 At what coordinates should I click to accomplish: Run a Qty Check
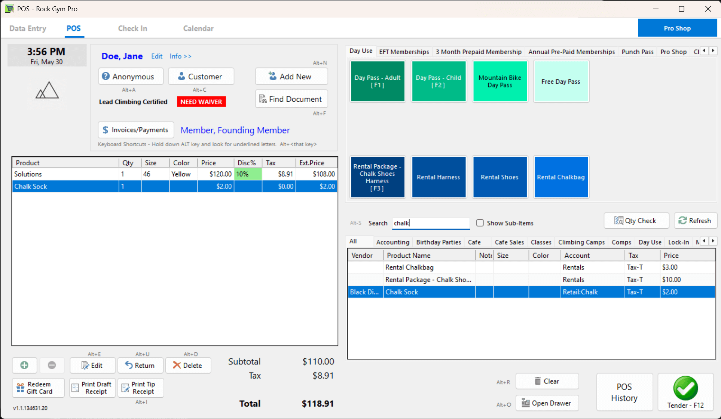tap(636, 221)
